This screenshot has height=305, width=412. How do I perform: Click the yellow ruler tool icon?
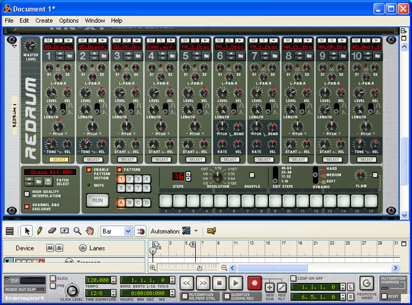click(x=211, y=231)
